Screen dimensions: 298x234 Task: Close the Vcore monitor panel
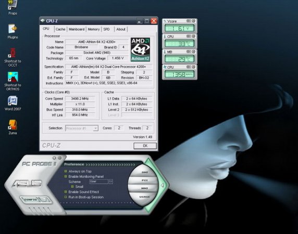click(x=193, y=21)
